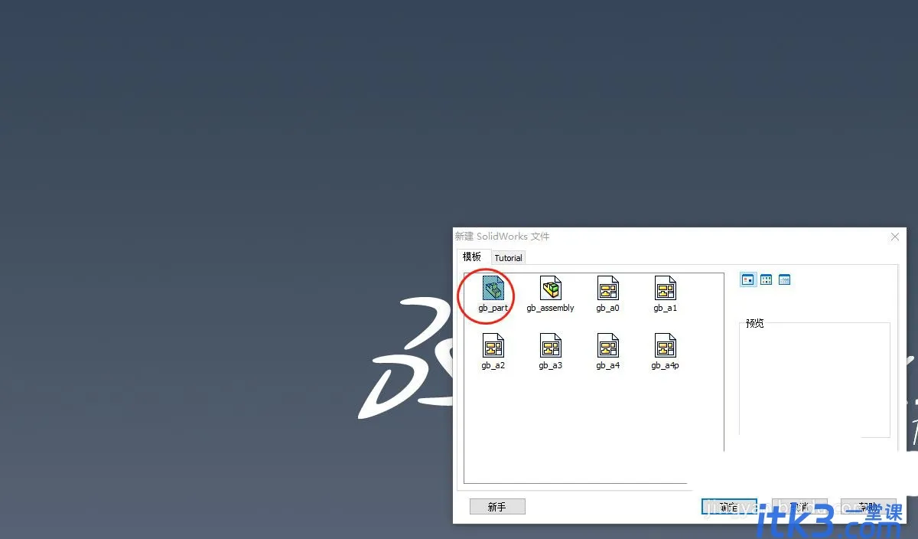Open the Tutorial tab
Viewport: 918px width, 539px height.
508,258
